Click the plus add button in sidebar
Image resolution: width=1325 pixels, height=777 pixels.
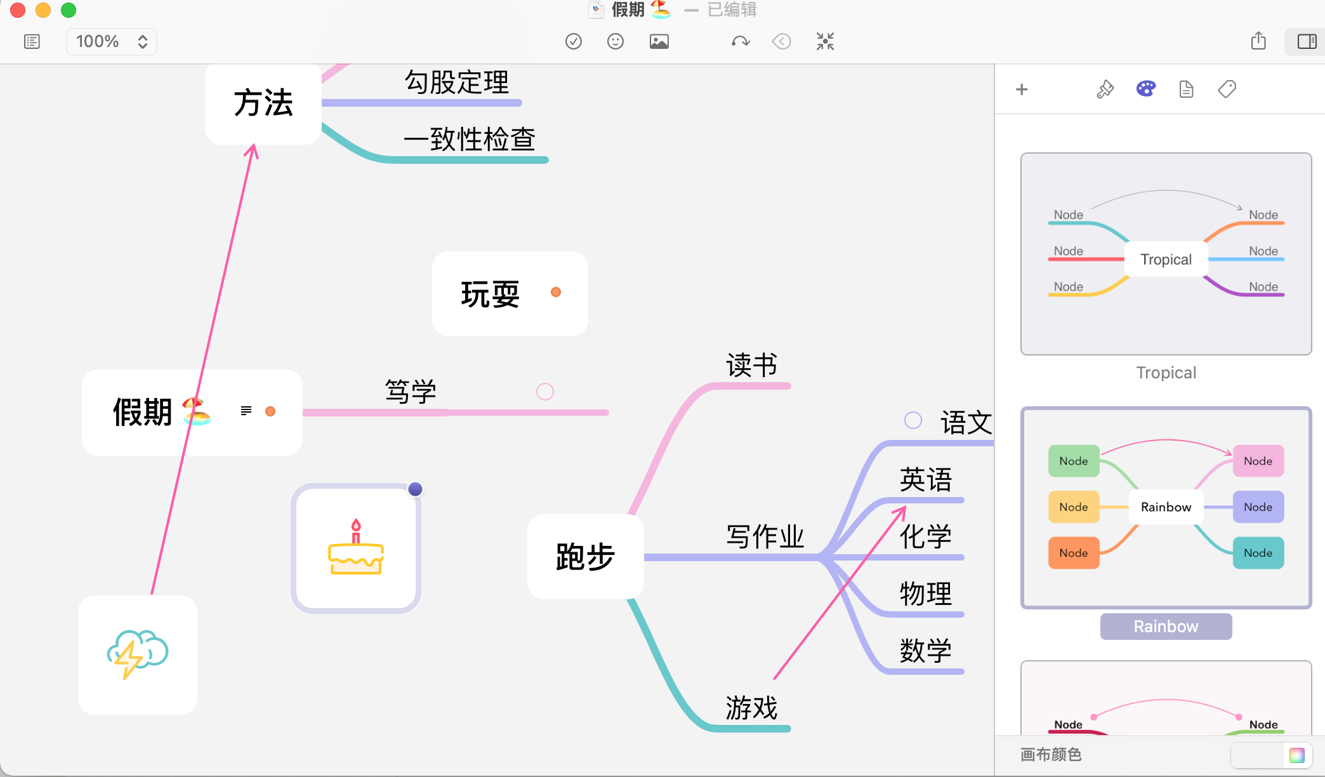coord(1022,90)
